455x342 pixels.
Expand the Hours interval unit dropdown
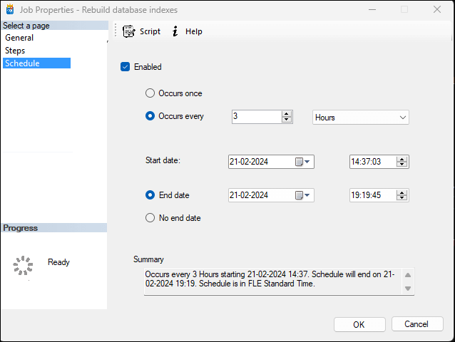point(402,117)
